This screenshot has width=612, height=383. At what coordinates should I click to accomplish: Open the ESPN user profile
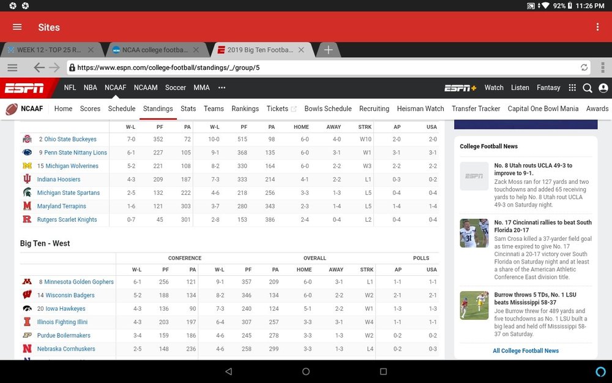[x=603, y=88]
